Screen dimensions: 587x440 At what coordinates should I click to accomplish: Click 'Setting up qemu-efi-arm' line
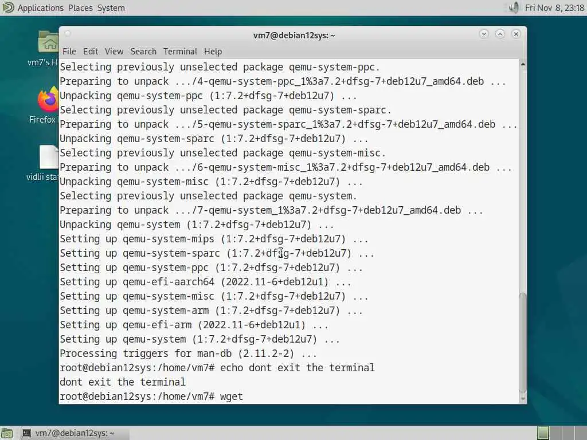(x=194, y=325)
